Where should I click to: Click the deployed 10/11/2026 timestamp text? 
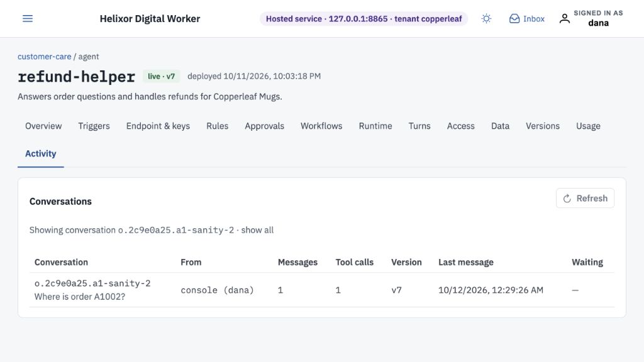click(254, 76)
